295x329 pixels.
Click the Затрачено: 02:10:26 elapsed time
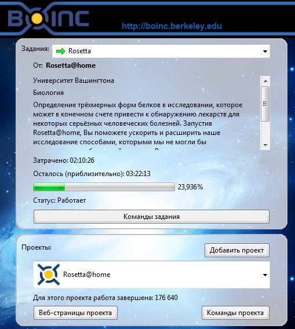pyautogui.click(x=64, y=160)
